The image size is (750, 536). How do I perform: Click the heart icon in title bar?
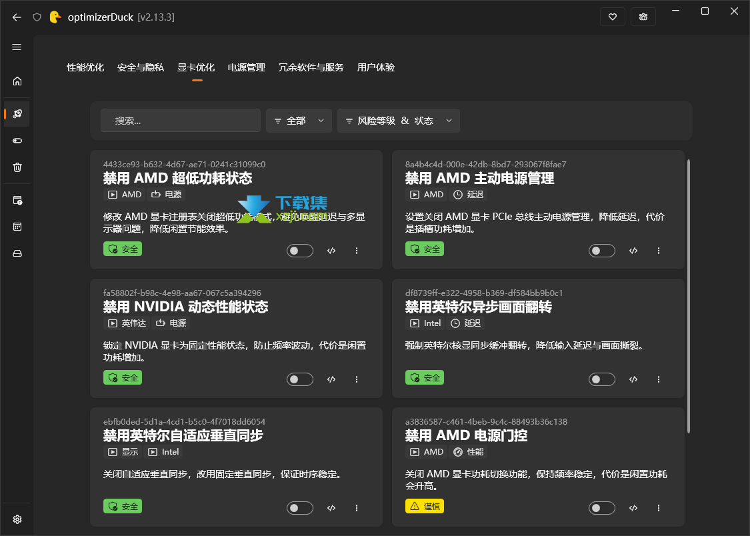point(612,17)
